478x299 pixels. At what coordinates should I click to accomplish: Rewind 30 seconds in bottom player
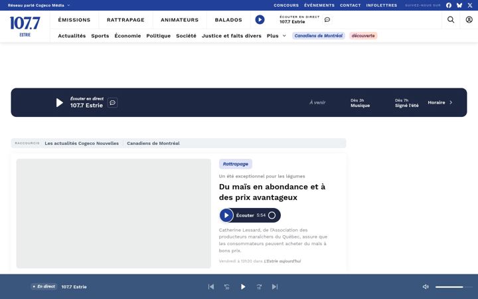pyautogui.click(x=227, y=287)
